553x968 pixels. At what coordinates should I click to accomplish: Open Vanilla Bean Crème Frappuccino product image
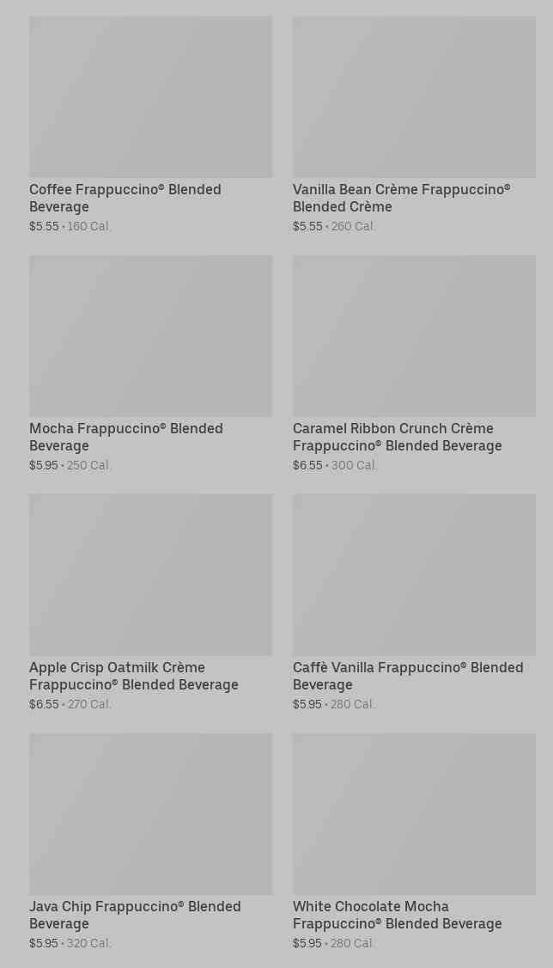pos(414,96)
